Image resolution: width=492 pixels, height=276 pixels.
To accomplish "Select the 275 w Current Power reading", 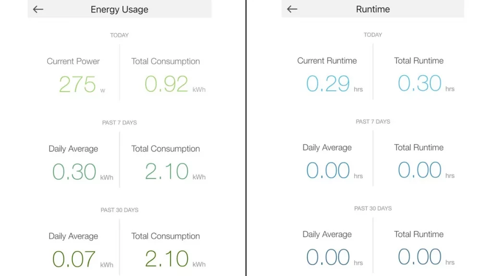I will (x=77, y=84).
